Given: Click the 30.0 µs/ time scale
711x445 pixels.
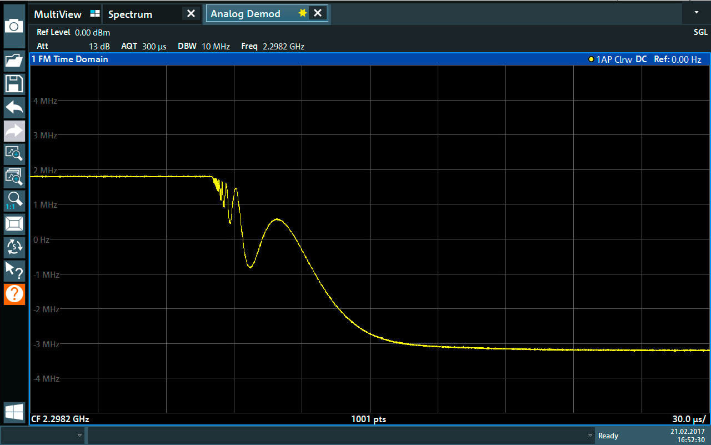Looking at the screenshot, I should coord(689,419).
